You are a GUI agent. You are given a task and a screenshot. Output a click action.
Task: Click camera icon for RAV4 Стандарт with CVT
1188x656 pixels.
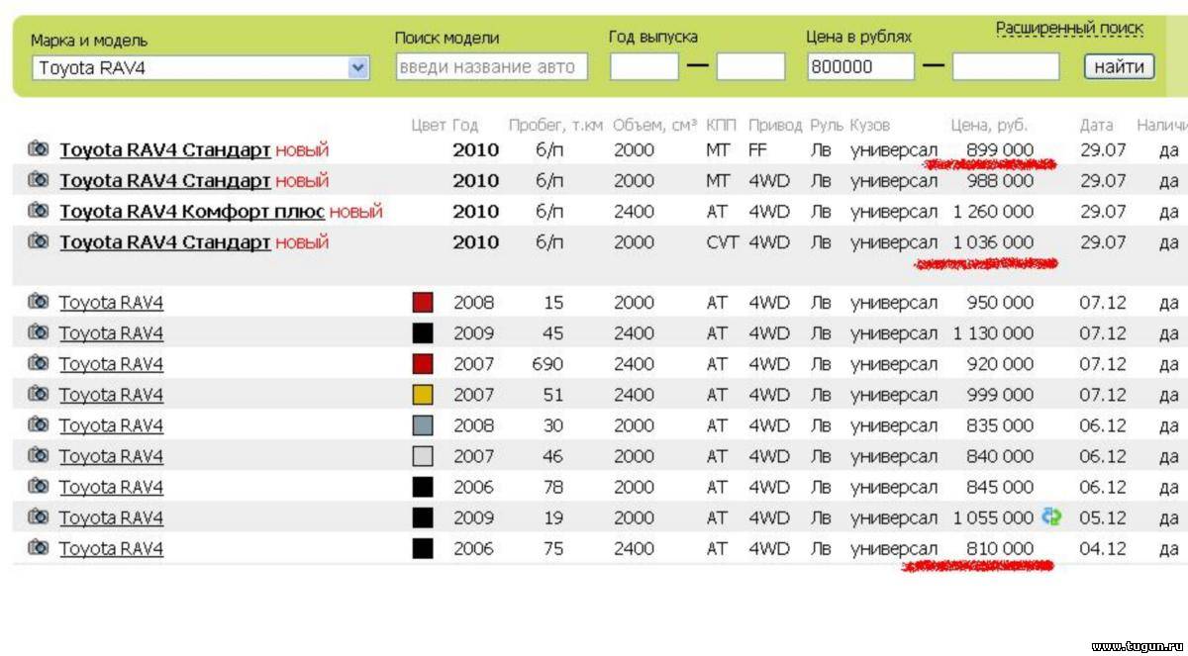pos(39,241)
